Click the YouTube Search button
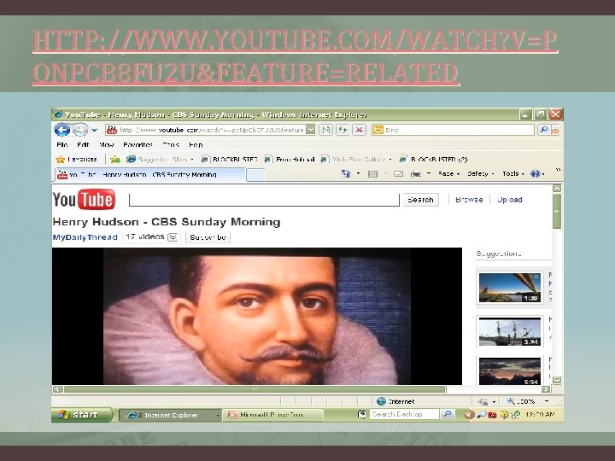Viewport: 615px width, 461px height. (x=420, y=200)
